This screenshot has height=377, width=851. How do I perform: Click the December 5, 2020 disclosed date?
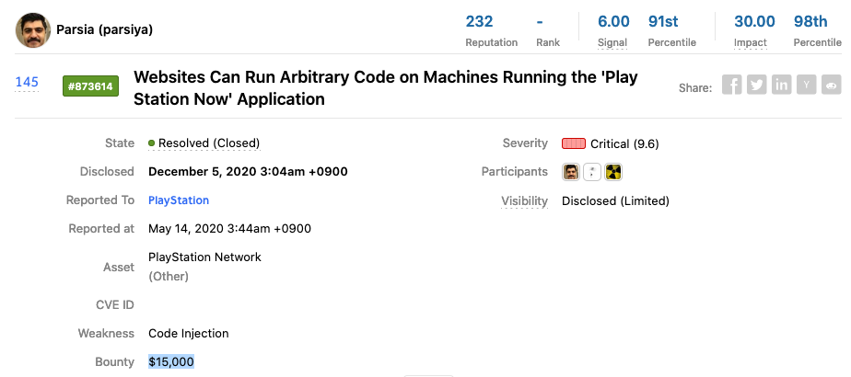tap(248, 172)
